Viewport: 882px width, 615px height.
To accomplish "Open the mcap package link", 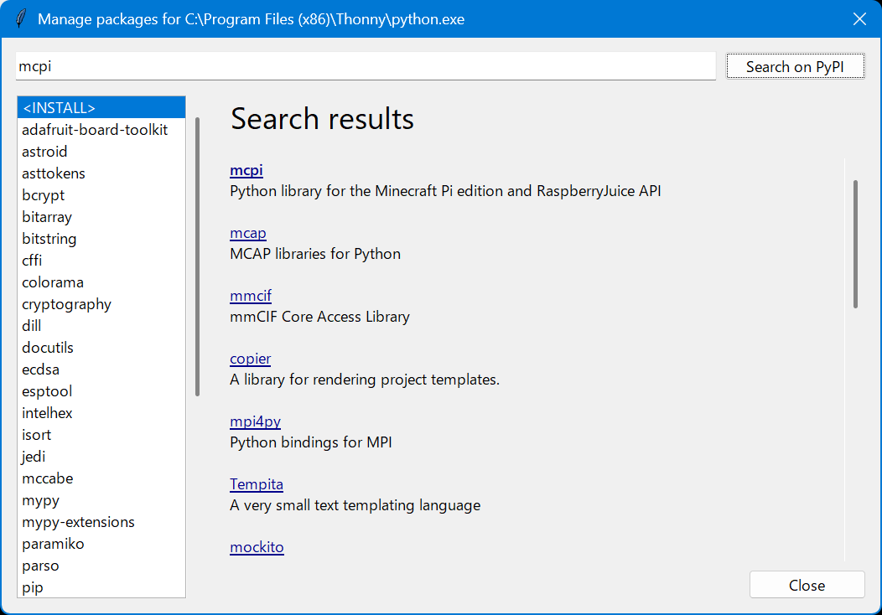I will 248,233.
